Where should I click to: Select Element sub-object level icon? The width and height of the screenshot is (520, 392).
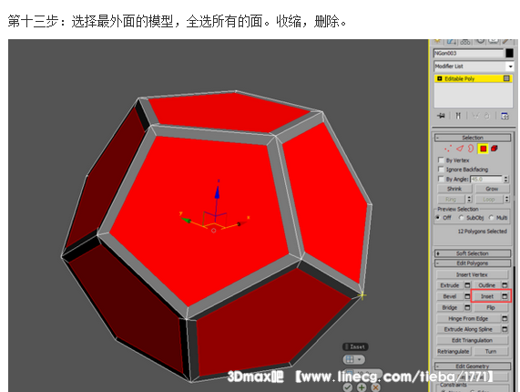click(495, 149)
